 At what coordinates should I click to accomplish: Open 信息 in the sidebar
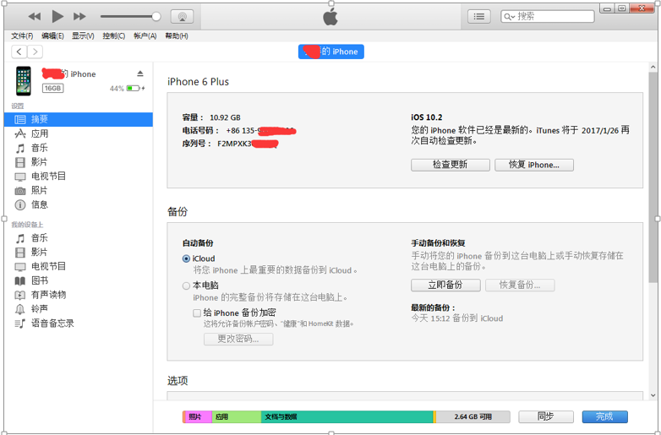click(79, 204)
